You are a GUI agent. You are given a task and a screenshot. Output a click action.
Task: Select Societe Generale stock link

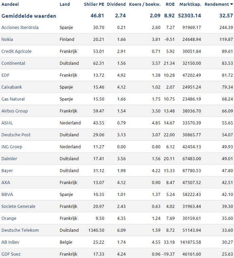tap(18, 206)
